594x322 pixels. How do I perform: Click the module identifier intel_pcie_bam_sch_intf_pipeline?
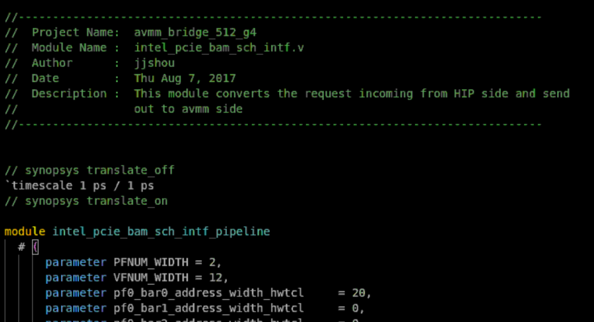coord(161,232)
